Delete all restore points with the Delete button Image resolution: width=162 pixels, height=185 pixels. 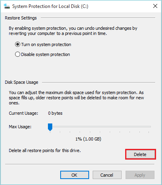141,154
